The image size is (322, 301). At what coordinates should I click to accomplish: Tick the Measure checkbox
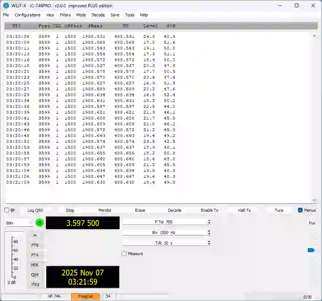click(124, 254)
